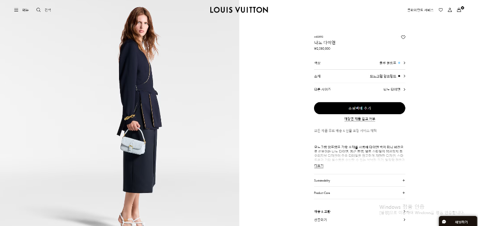478x226 pixels.
Task: Select the black material swatch dot
Action: (399, 76)
